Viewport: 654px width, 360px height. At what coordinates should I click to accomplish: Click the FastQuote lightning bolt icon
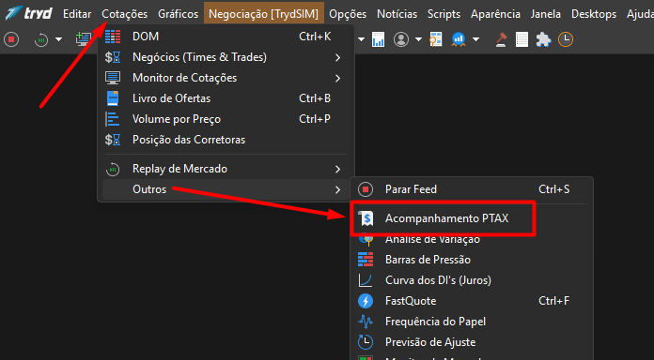[x=366, y=301]
